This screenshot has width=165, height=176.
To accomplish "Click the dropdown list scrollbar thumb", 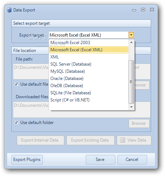I will point(131,82).
